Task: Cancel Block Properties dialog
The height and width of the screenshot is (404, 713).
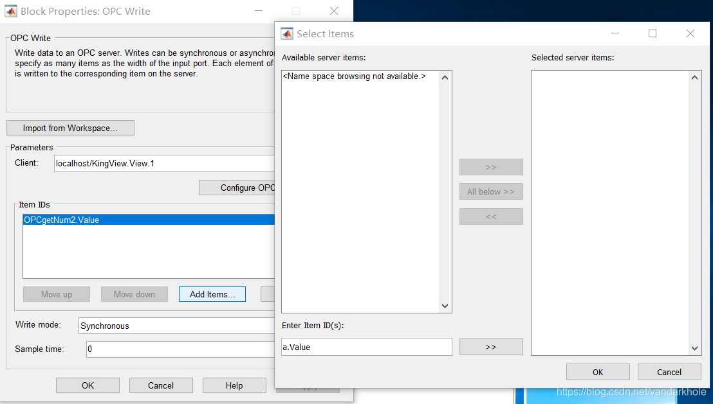Action: pyautogui.click(x=161, y=385)
